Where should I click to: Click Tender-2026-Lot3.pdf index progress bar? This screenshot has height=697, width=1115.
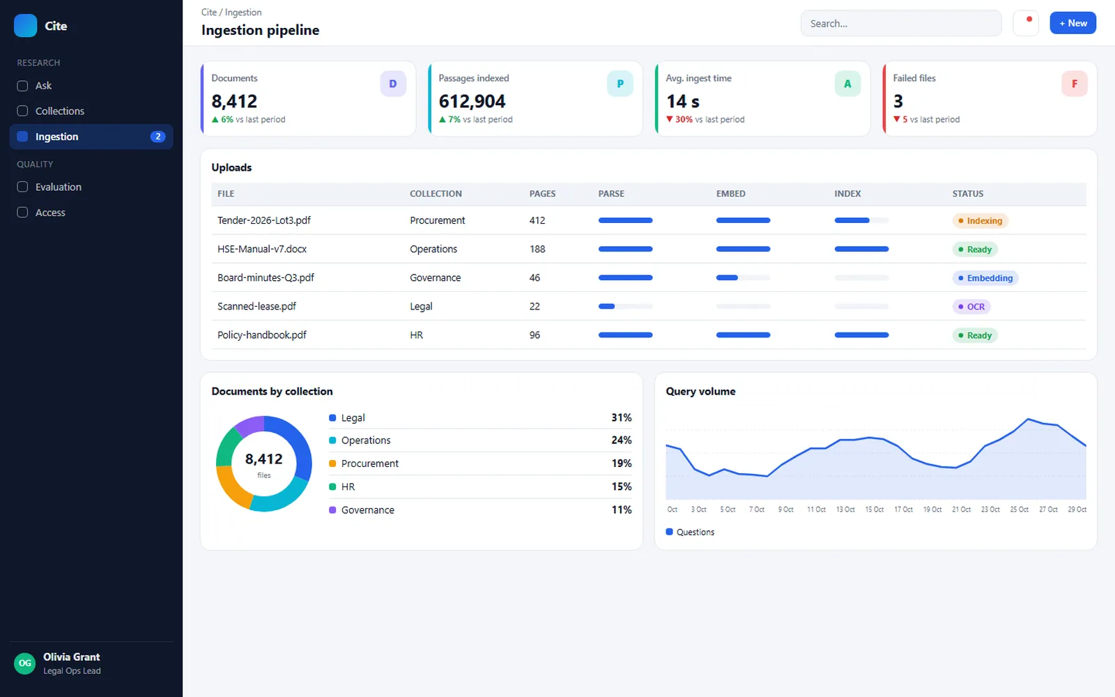coord(861,220)
